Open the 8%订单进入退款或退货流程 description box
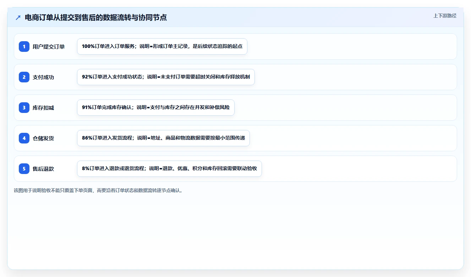 click(169, 169)
